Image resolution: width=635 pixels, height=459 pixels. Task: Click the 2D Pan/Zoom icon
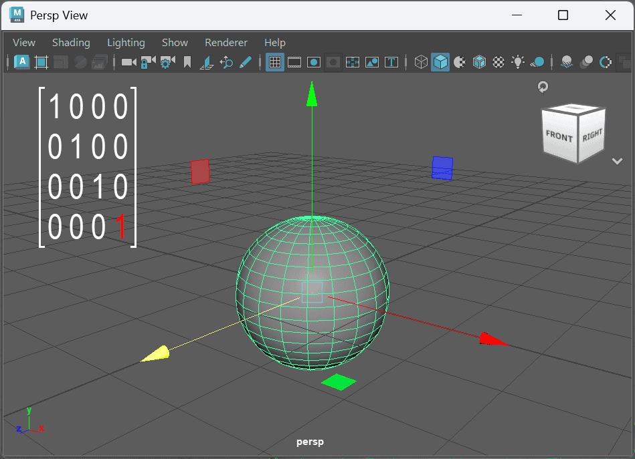pos(226,62)
